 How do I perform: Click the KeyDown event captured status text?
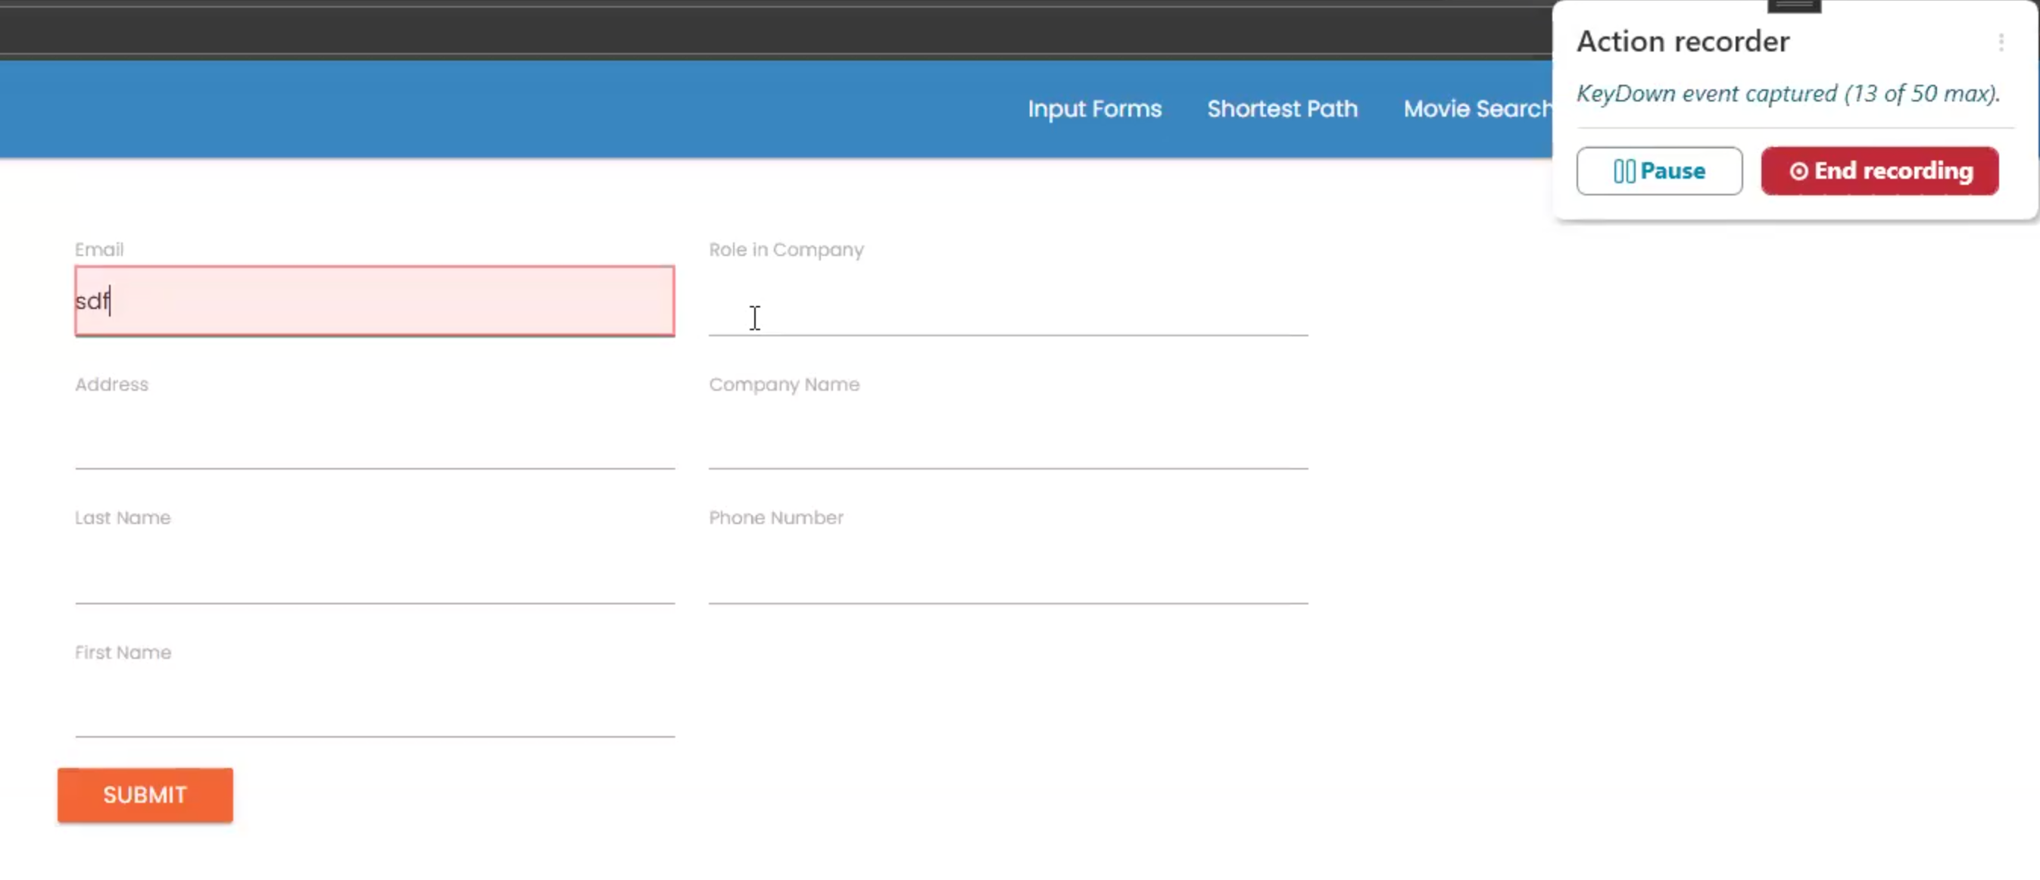coord(1788,93)
